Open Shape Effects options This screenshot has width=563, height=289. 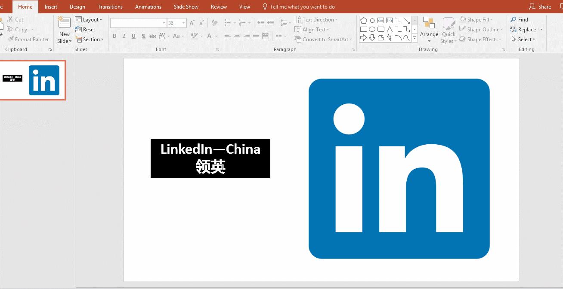[x=480, y=40]
